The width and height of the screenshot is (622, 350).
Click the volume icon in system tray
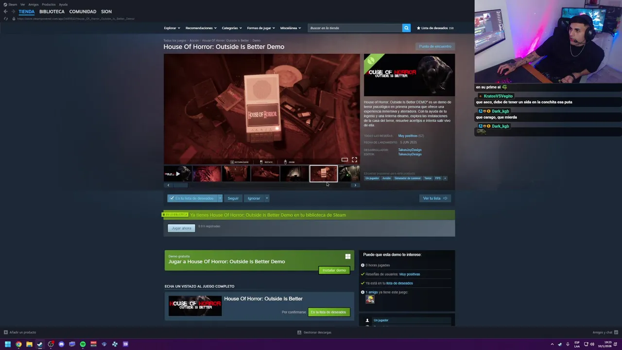point(592,344)
